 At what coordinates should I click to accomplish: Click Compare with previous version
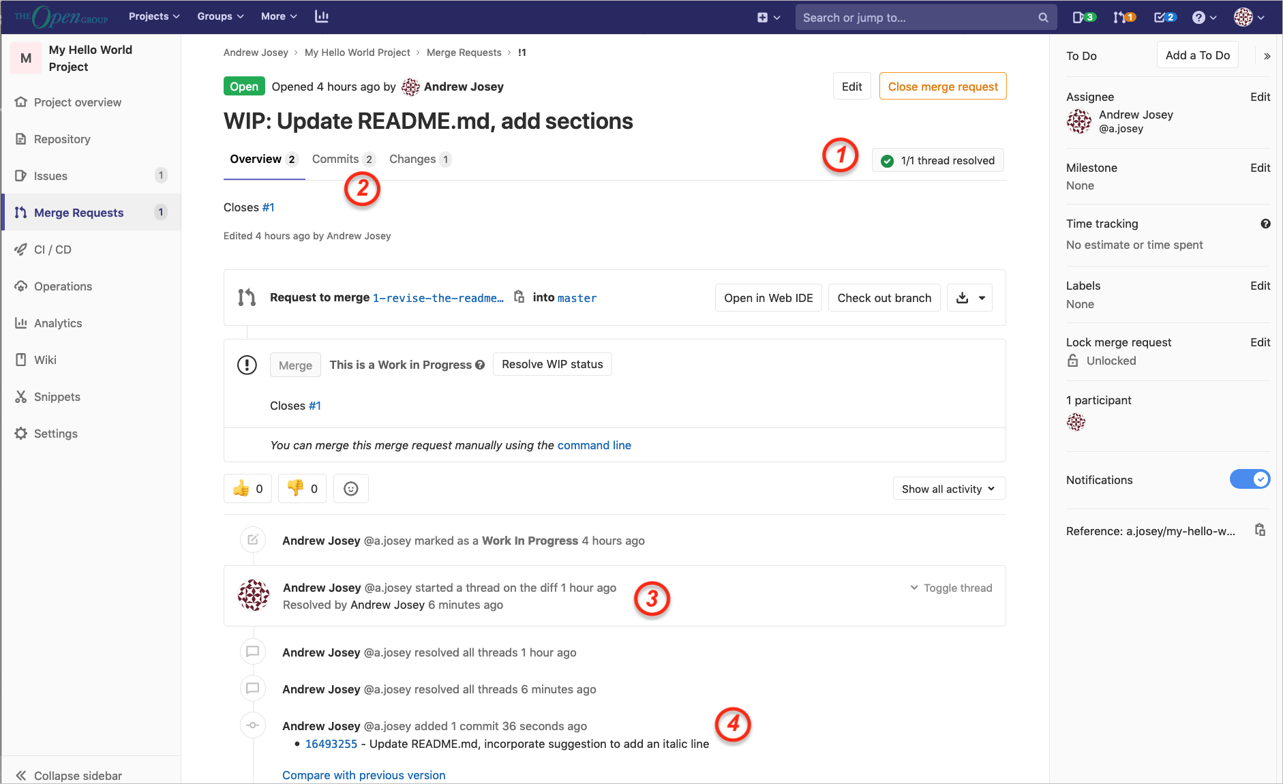click(364, 775)
